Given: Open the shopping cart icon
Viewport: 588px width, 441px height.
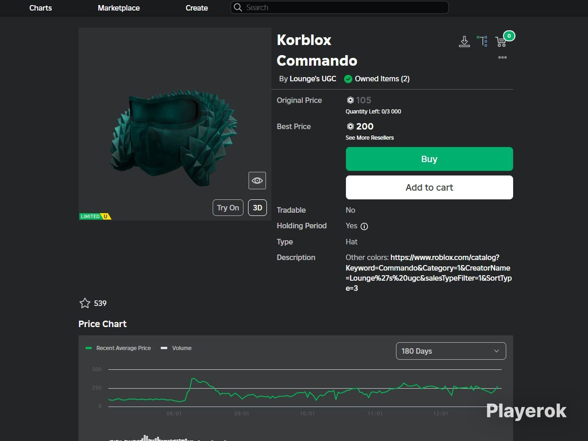Looking at the screenshot, I should (x=501, y=42).
